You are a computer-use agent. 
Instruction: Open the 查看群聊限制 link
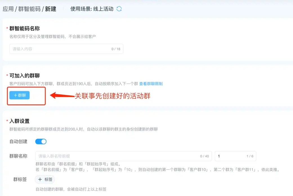[x=151, y=84]
